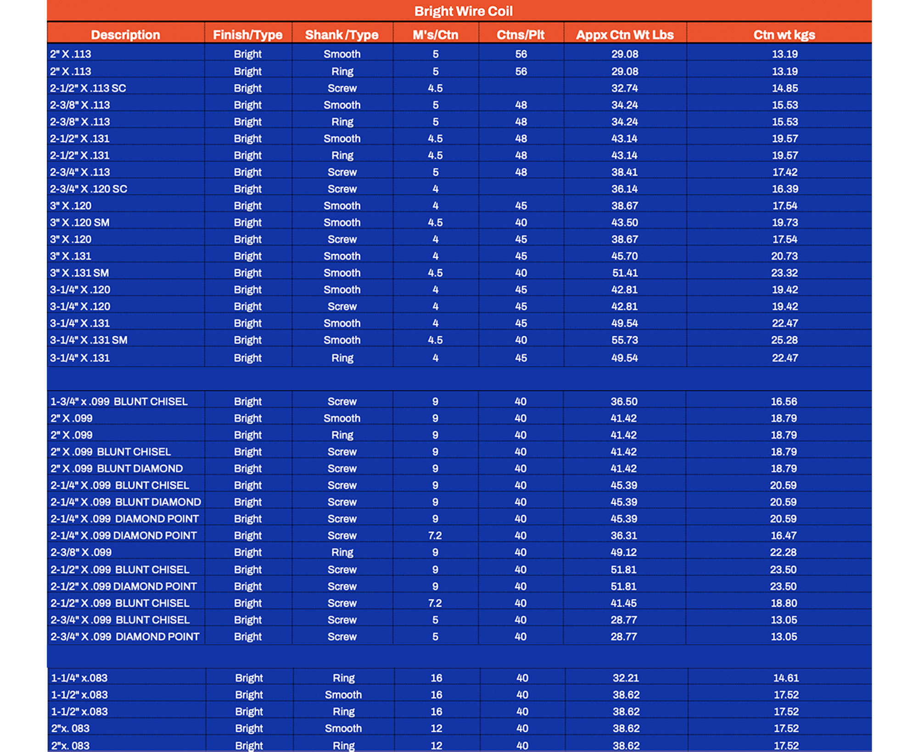Select the 3" X .131 SM description cell
919x752 pixels.
79,273
